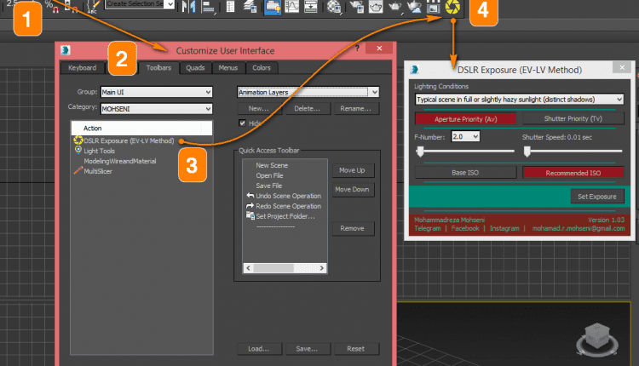Open the Material Editor icon
Screen dimensions: 639x366
pos(334,7)
